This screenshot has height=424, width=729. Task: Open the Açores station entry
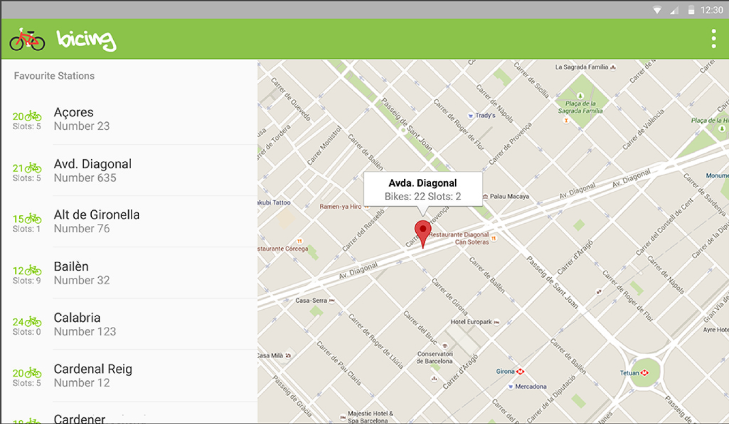[129, 119]
